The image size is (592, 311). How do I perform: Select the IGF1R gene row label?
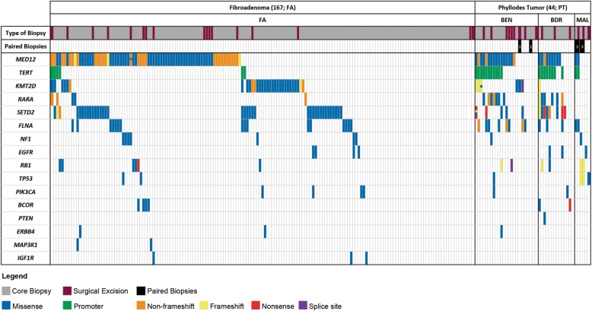click(14, 258)
